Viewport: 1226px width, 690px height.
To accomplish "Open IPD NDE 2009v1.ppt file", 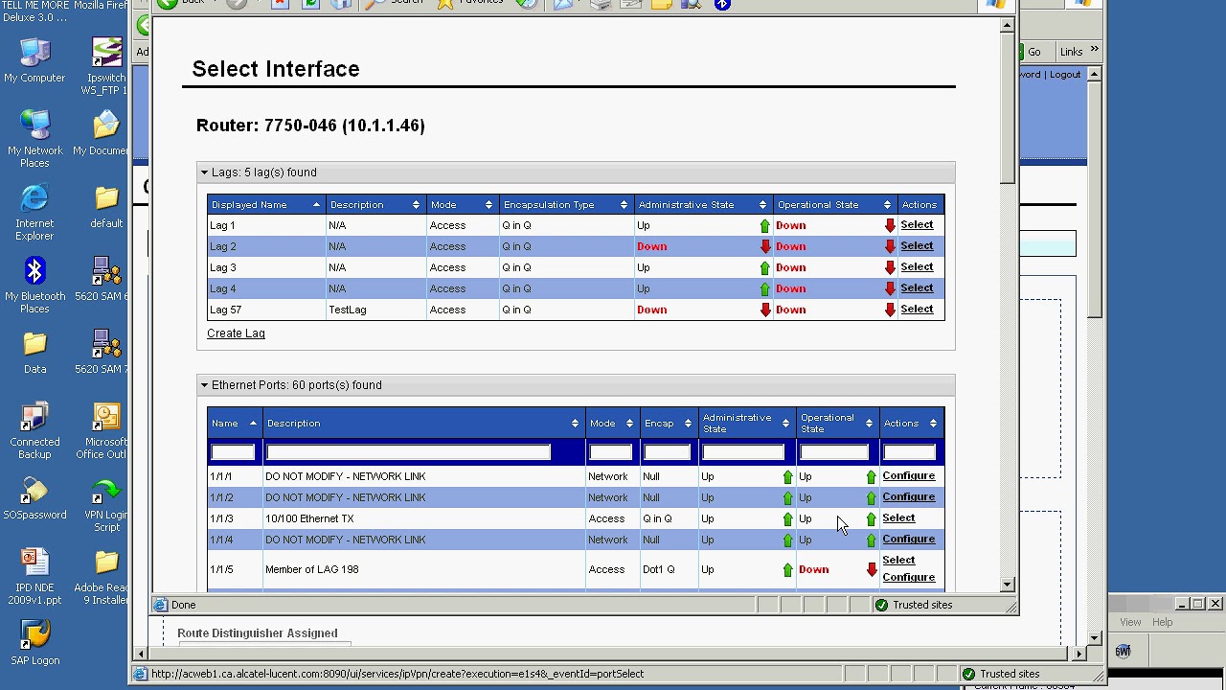I will pos(34,576).
